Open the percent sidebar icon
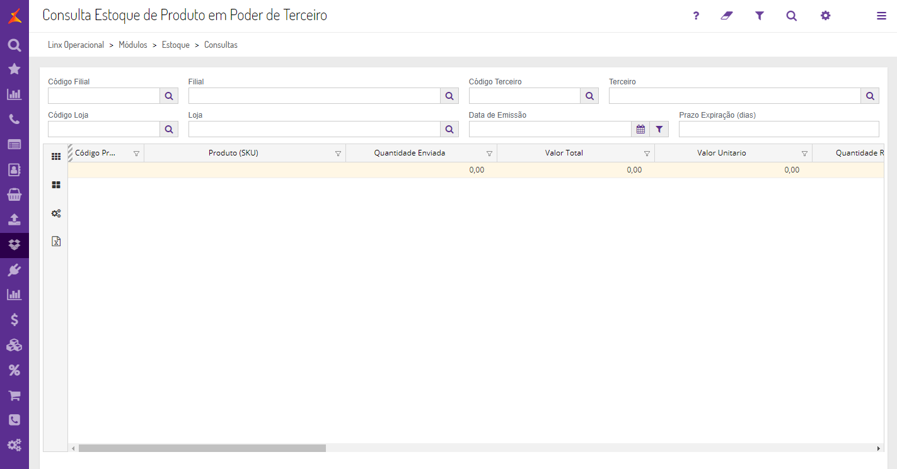Screen dimensions: 897x469 click(14, 370)
